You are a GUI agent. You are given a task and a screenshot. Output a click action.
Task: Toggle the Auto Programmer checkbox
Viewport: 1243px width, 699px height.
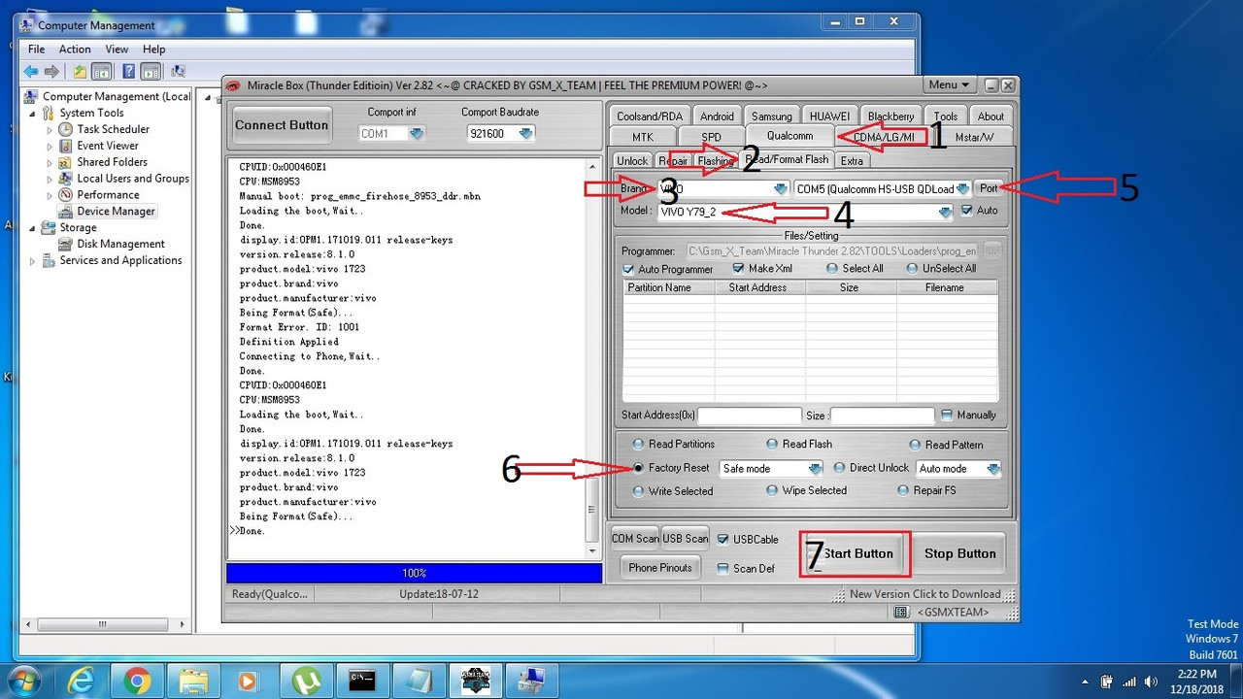[x=628, y=269]
